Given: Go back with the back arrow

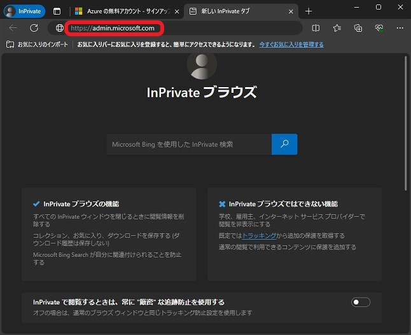Looking at the screenshot, I should (x=13, y=28).
